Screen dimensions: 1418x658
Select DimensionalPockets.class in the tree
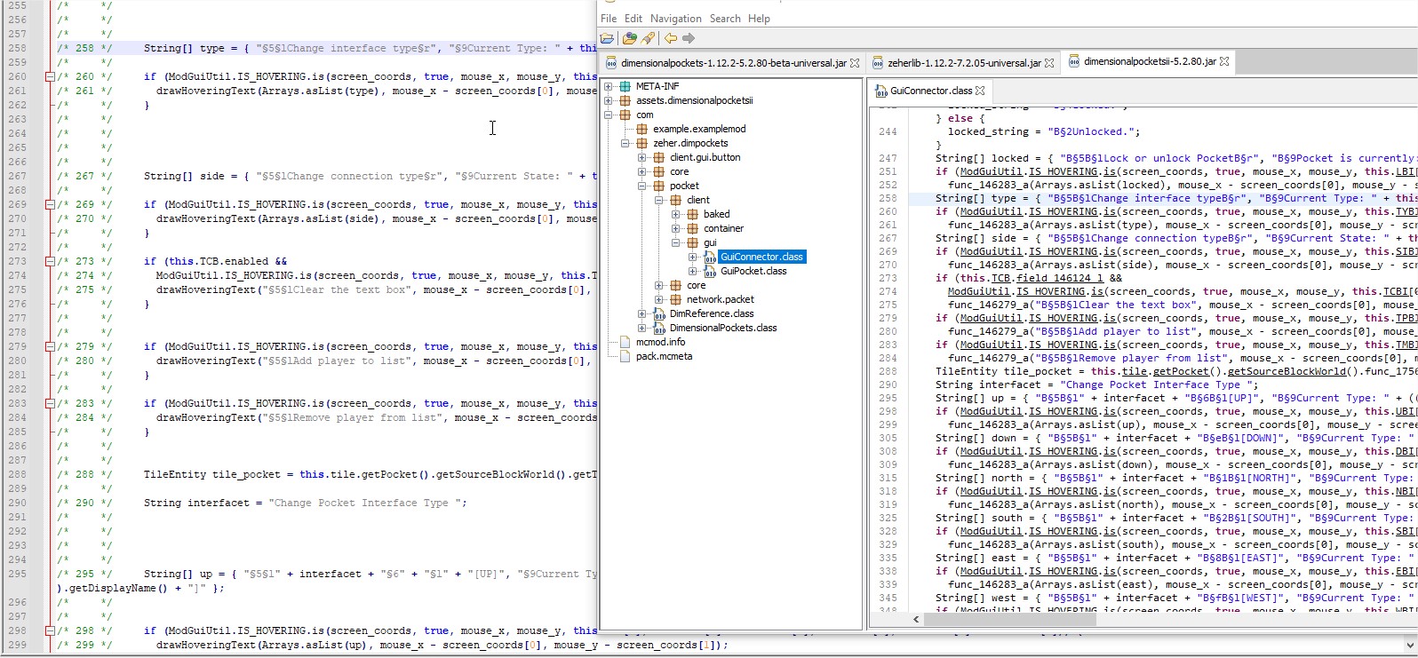[723, 328]
